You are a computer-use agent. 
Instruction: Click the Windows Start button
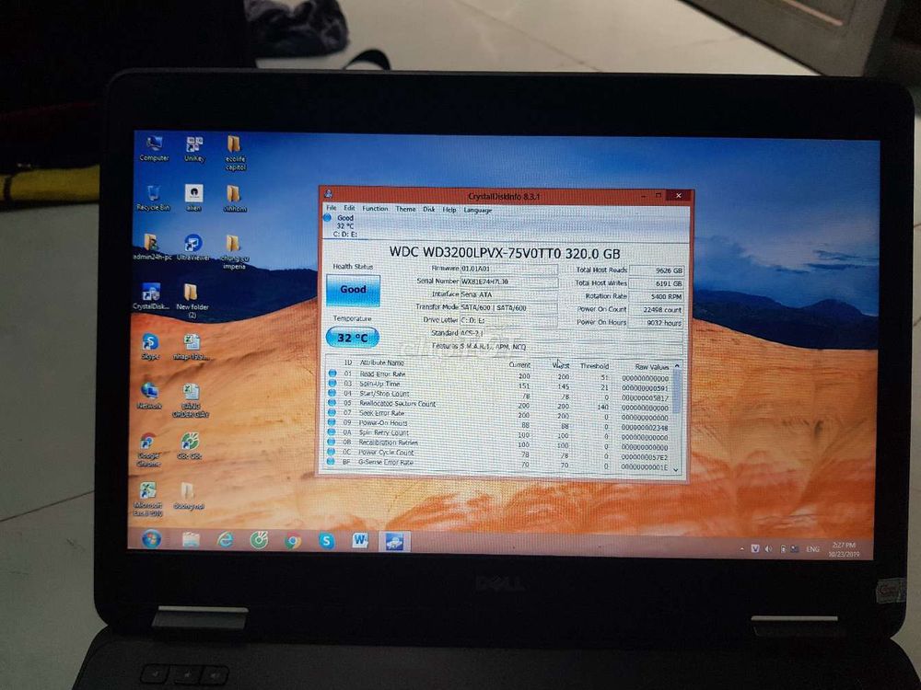point(151,539)
